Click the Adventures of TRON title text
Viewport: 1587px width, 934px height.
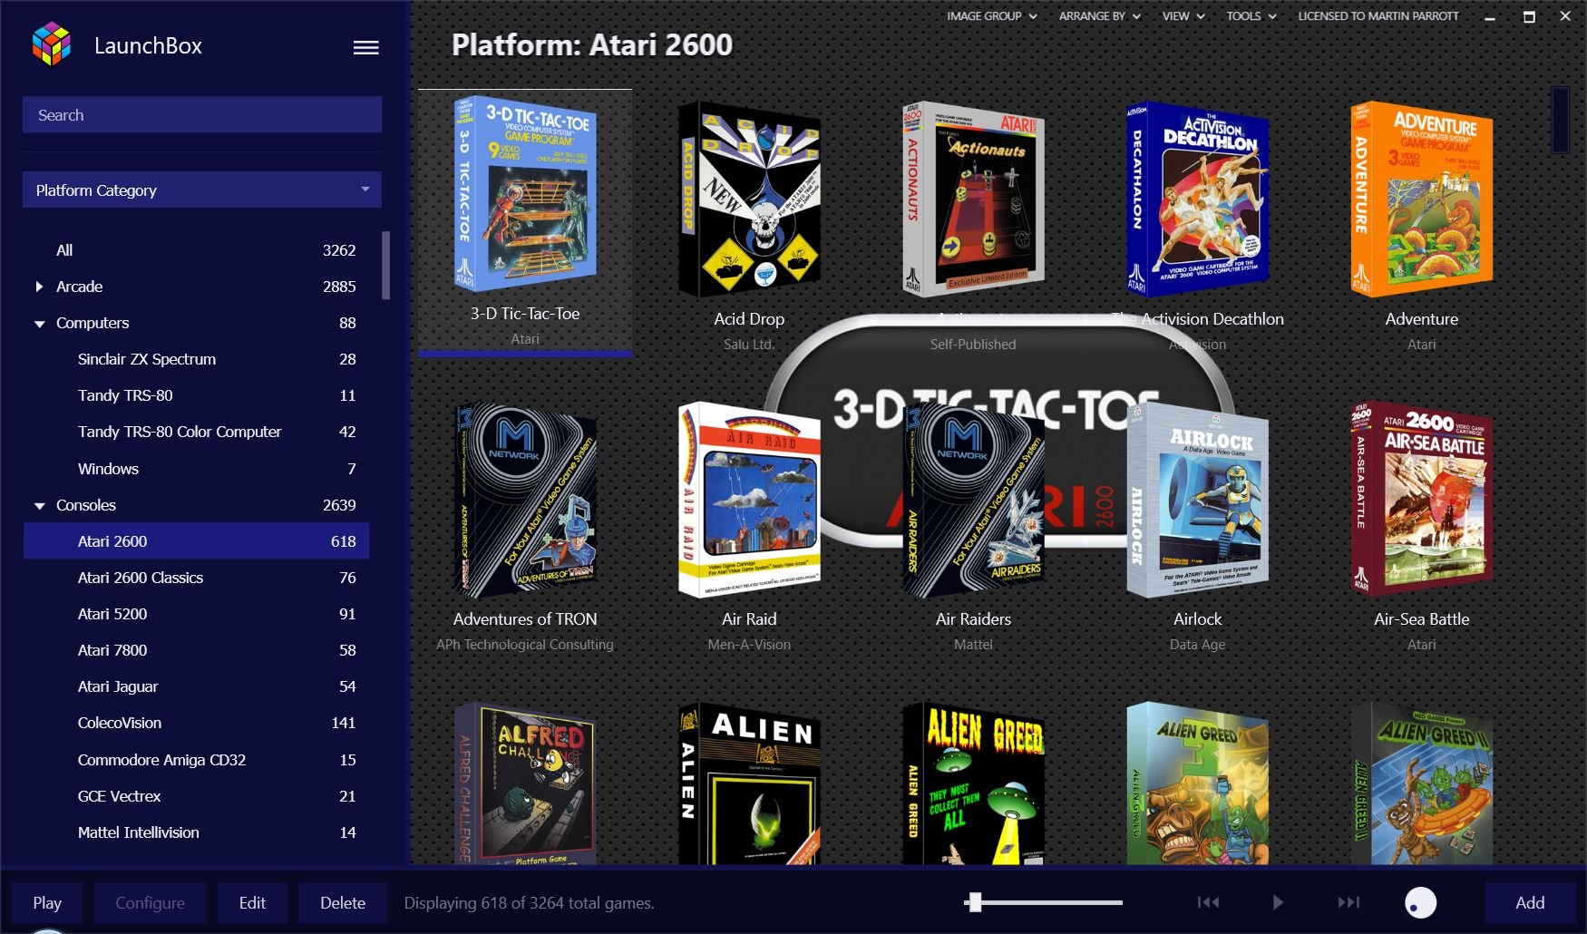[x=525, y=619]
